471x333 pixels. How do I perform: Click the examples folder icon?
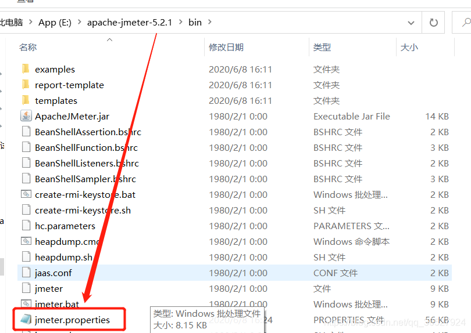[26, 69]
